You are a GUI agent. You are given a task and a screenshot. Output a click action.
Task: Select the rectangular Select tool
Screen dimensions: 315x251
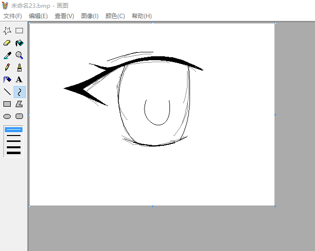[x=20, y=31]
